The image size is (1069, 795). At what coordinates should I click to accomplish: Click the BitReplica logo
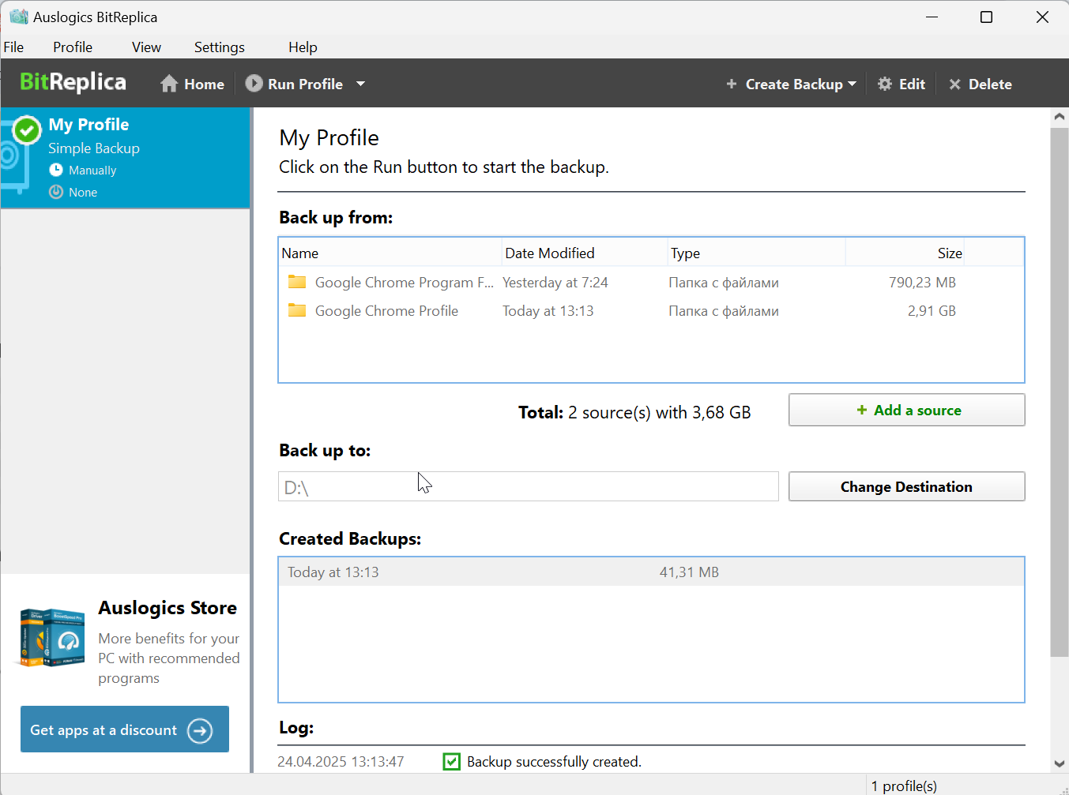[73, 82]
